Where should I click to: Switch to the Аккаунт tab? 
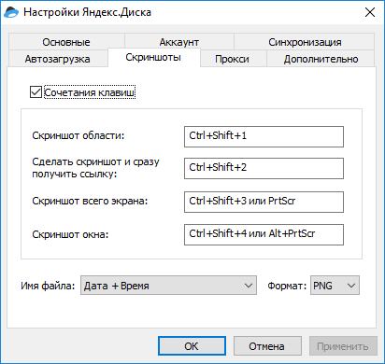tap(179, 42)
